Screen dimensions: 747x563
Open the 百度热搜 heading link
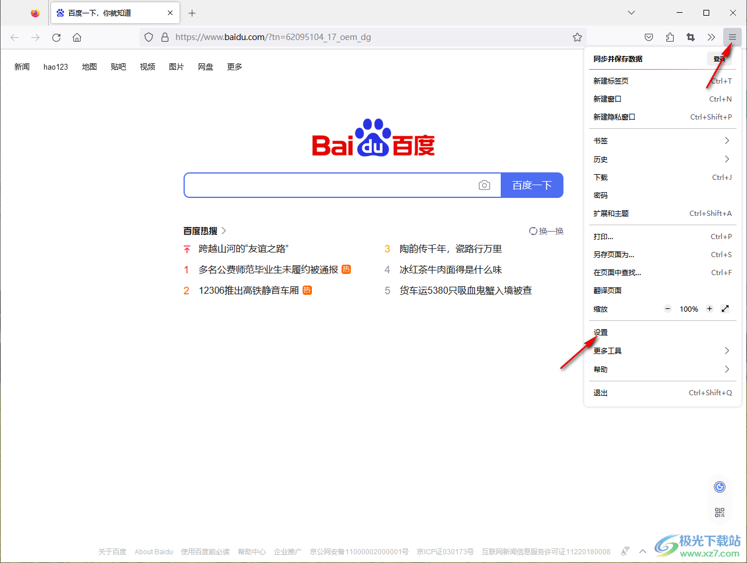[205, 231]
